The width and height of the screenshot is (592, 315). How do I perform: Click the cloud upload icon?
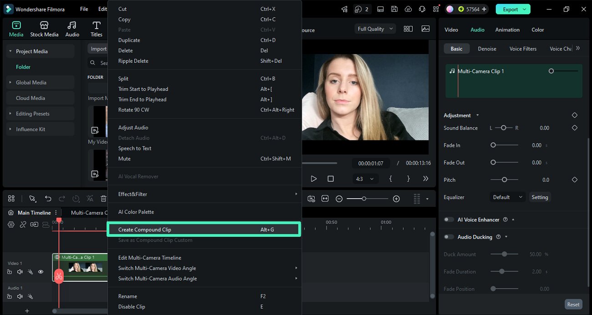(408, 9)
